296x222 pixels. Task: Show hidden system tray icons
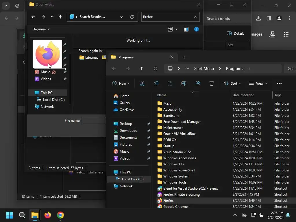point(235,215)
